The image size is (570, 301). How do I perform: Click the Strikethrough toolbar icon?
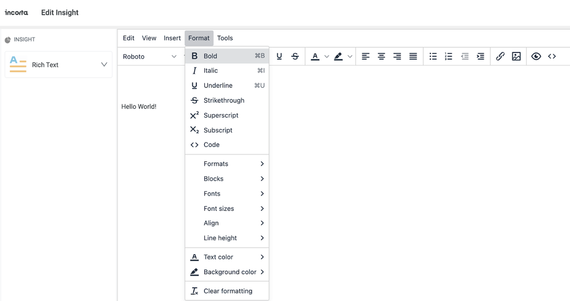point(295,56)
